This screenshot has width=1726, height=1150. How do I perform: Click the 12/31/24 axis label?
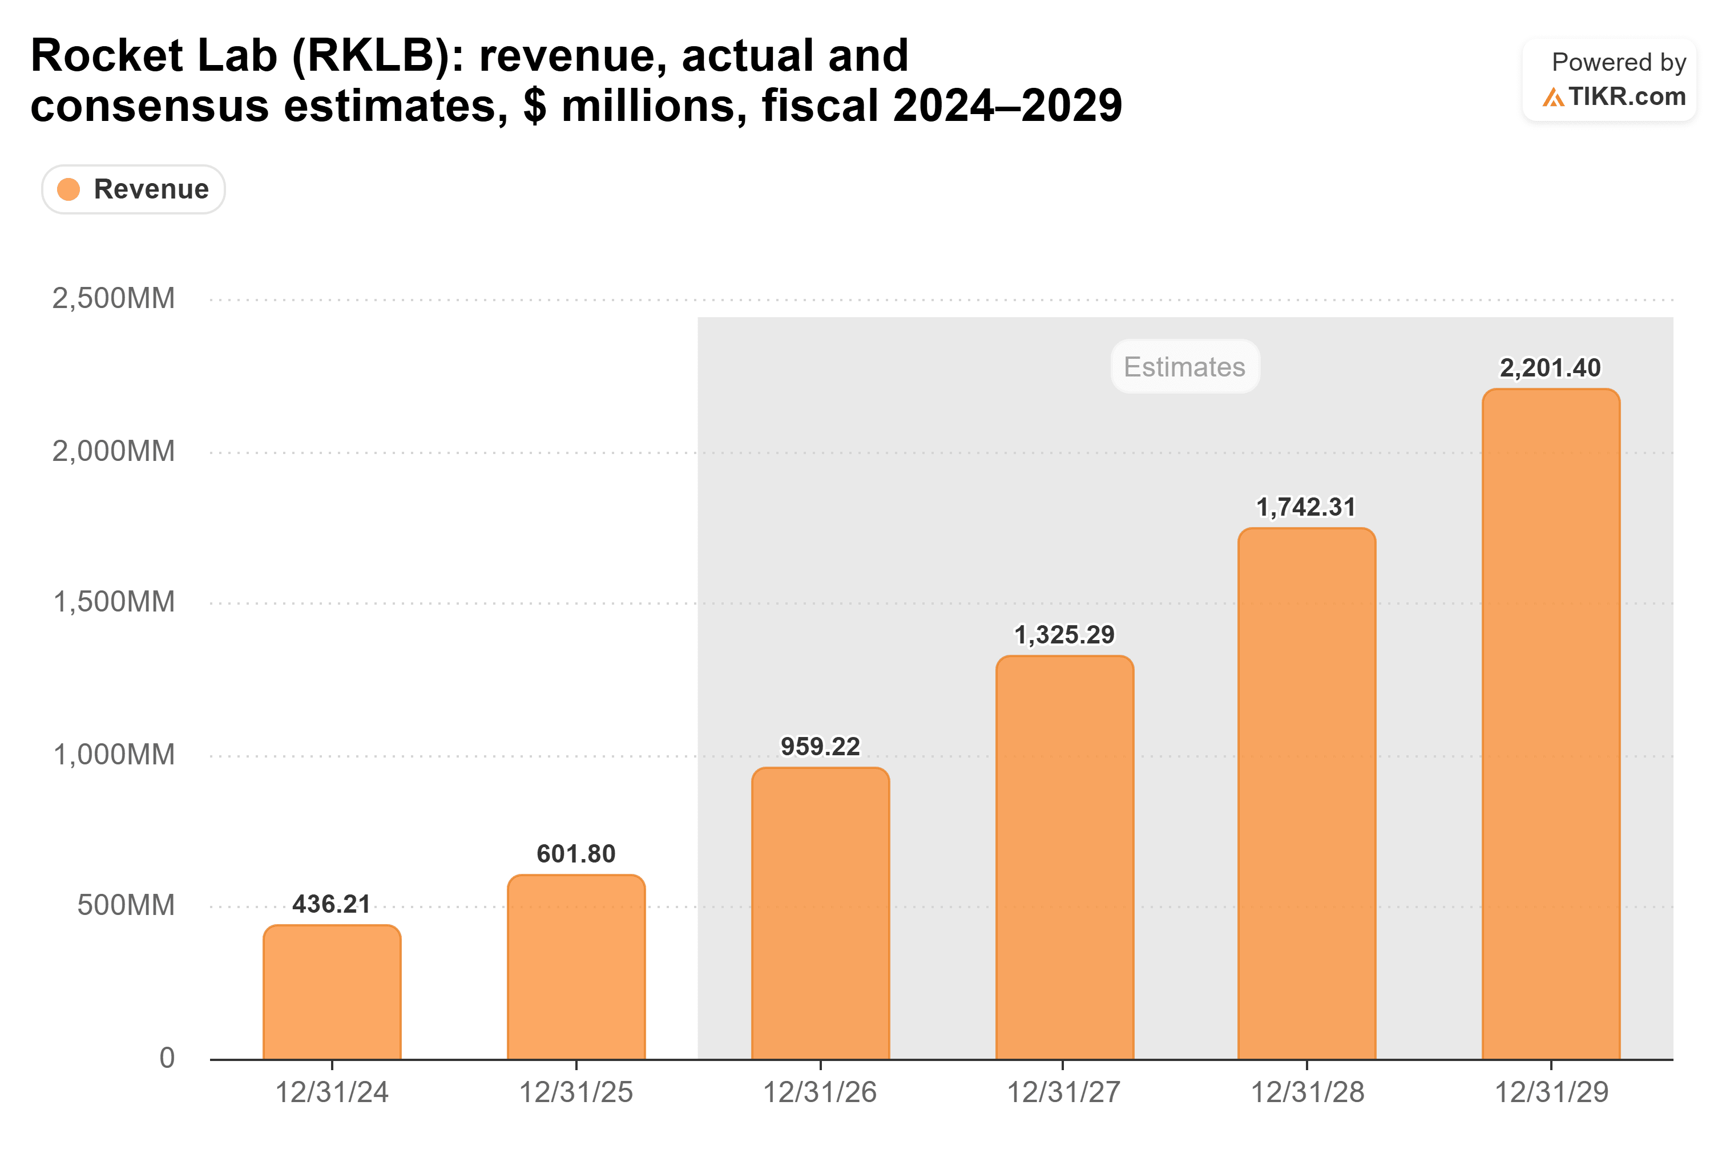[x=332, y=1093]
